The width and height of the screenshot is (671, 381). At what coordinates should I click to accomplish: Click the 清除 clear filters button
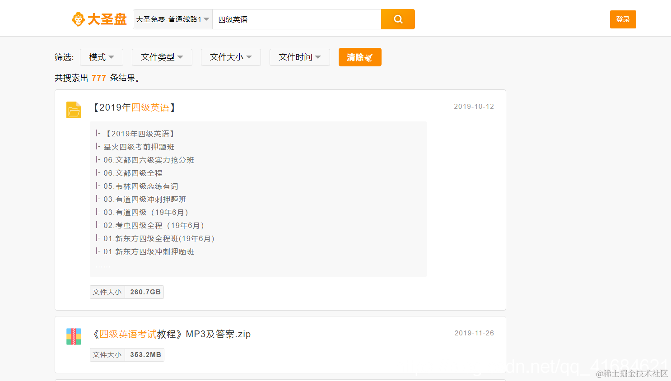pyautogui.click(x=360, y=57)
